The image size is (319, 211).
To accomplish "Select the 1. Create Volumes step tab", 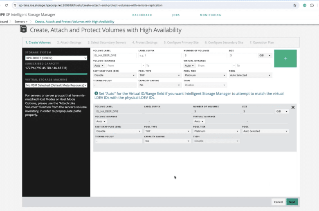I will pos(38,42).
